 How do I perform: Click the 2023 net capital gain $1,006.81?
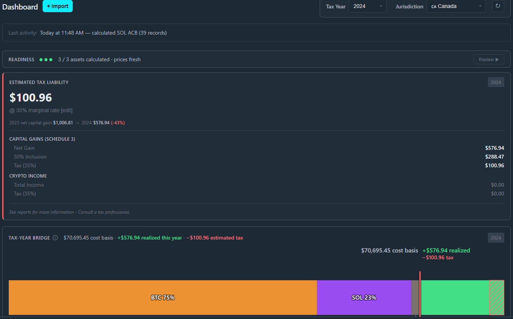63,123
